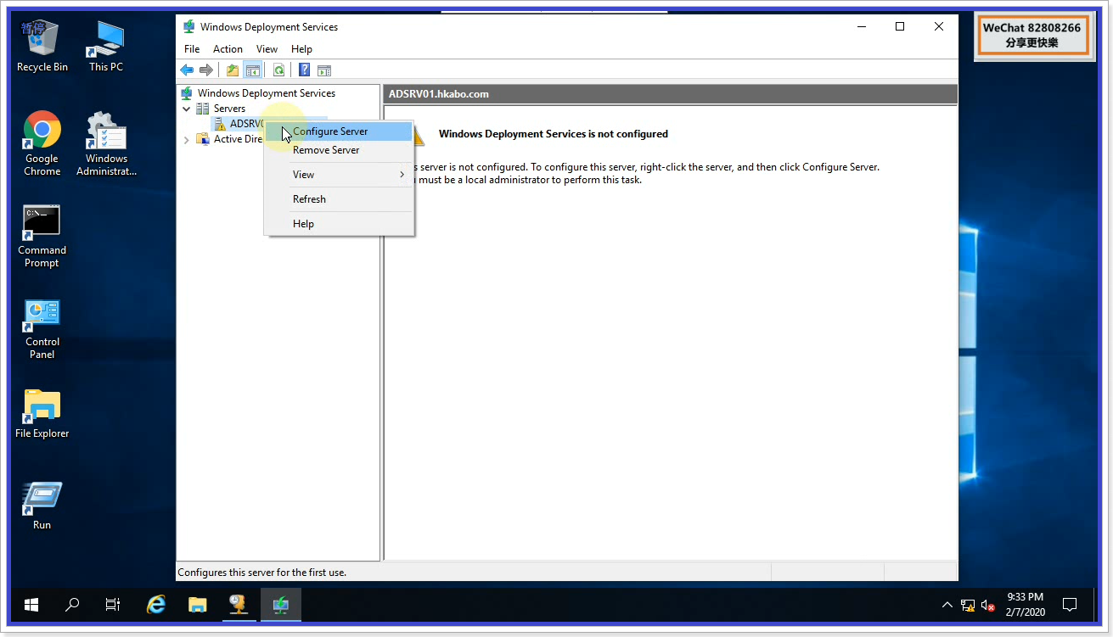Screen dimensions: 1113x637
Task: Choose Refresh from context menu
Action: pyautogui.click(x=339, y=199)
